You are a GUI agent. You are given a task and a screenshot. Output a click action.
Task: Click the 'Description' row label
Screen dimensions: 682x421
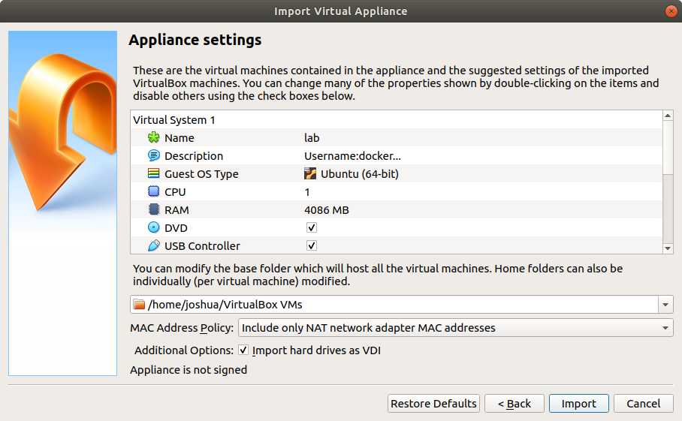click(194, 155)
